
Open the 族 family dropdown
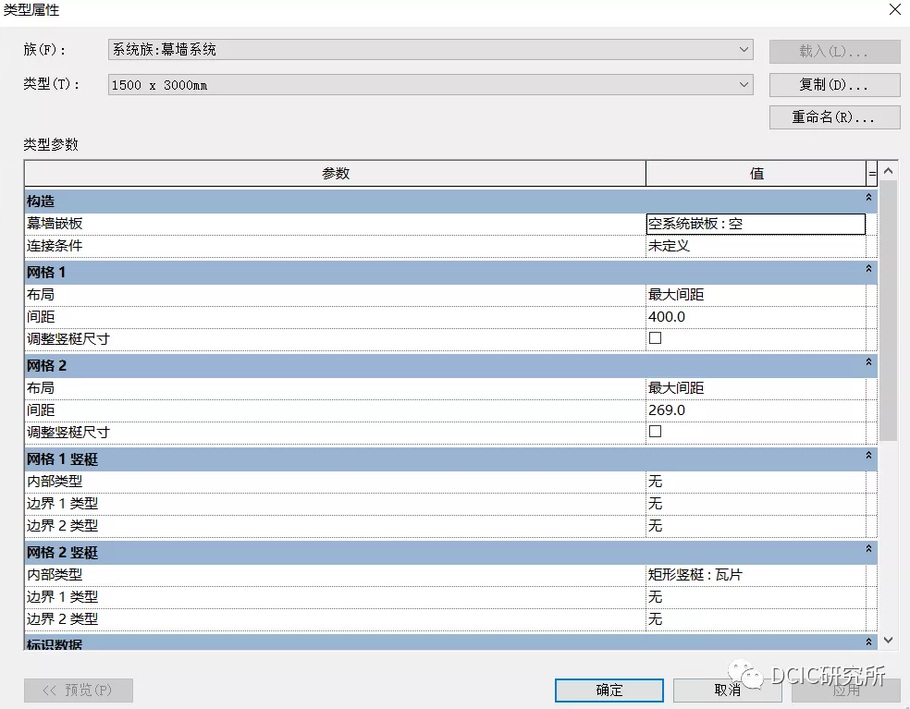[x=431, y=50]
